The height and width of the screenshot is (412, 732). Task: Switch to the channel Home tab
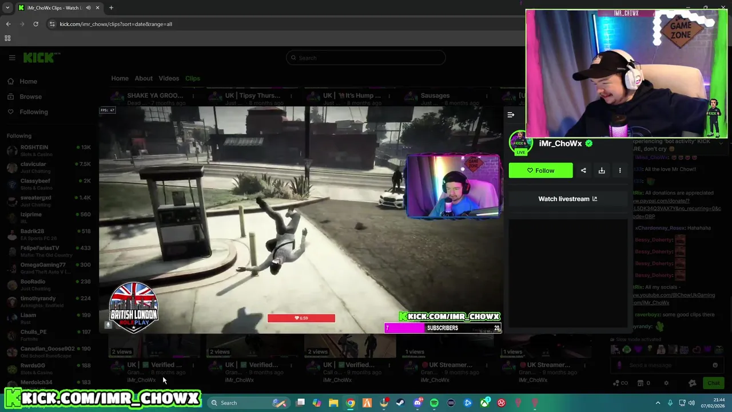click(120, 78)
